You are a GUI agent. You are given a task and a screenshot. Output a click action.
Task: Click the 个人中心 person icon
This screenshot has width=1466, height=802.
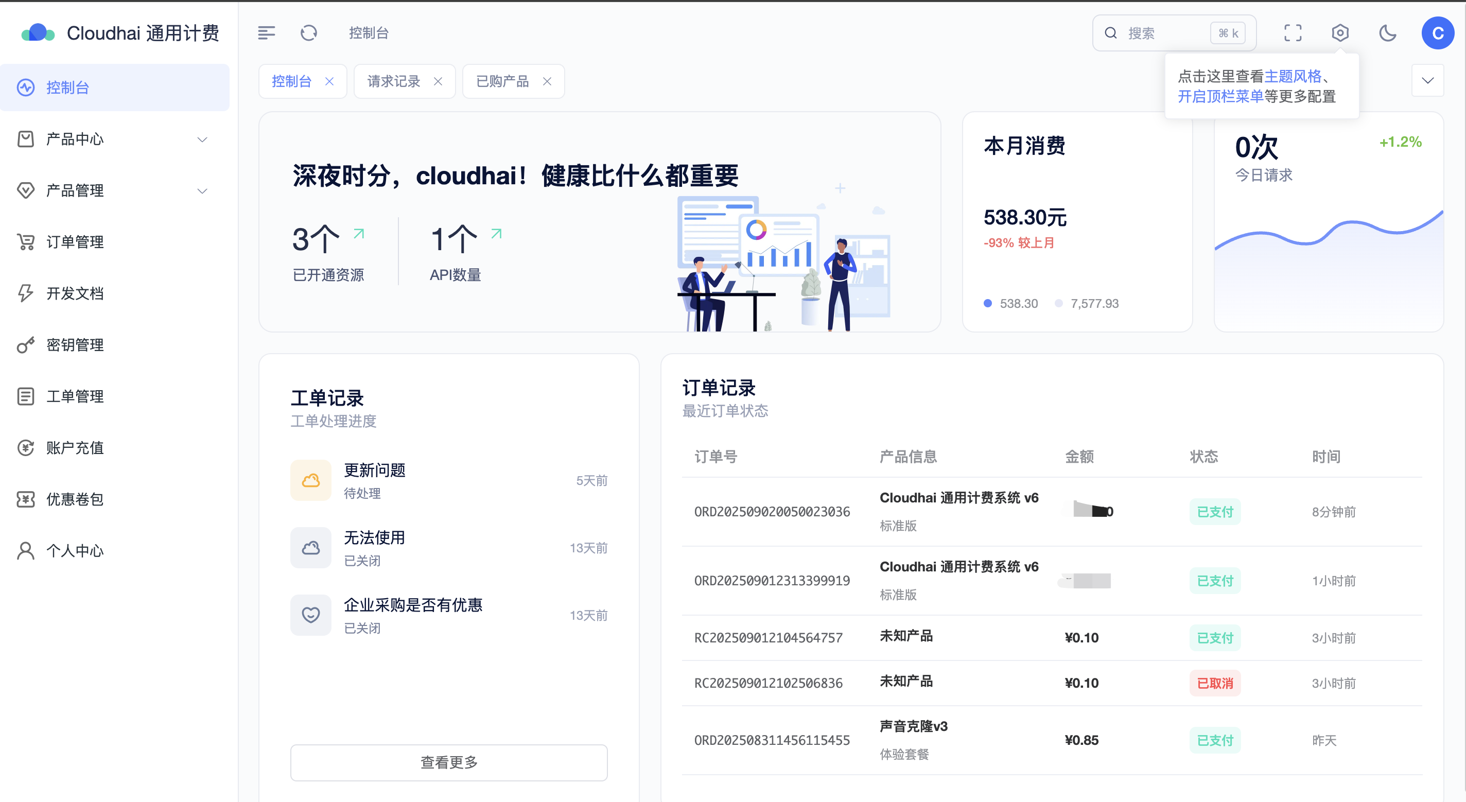(x=26, y=551)
